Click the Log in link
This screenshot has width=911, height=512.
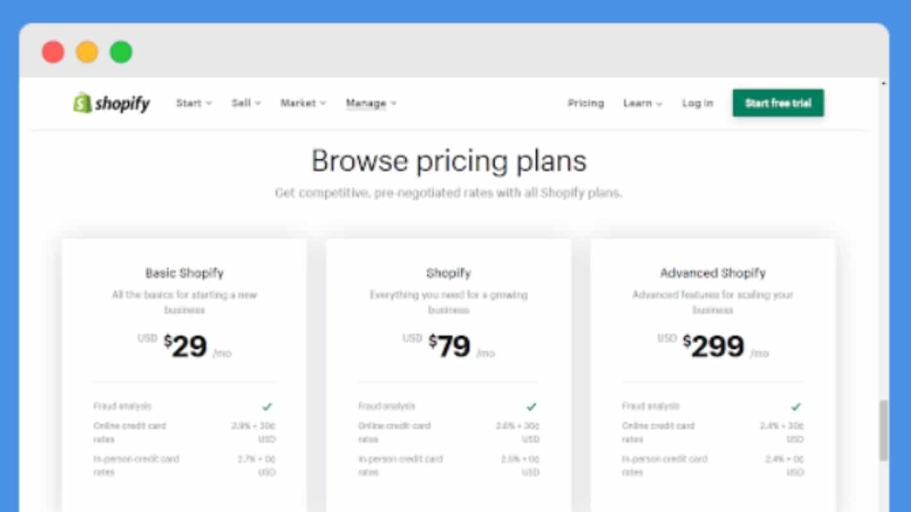[x=697, y=103]
